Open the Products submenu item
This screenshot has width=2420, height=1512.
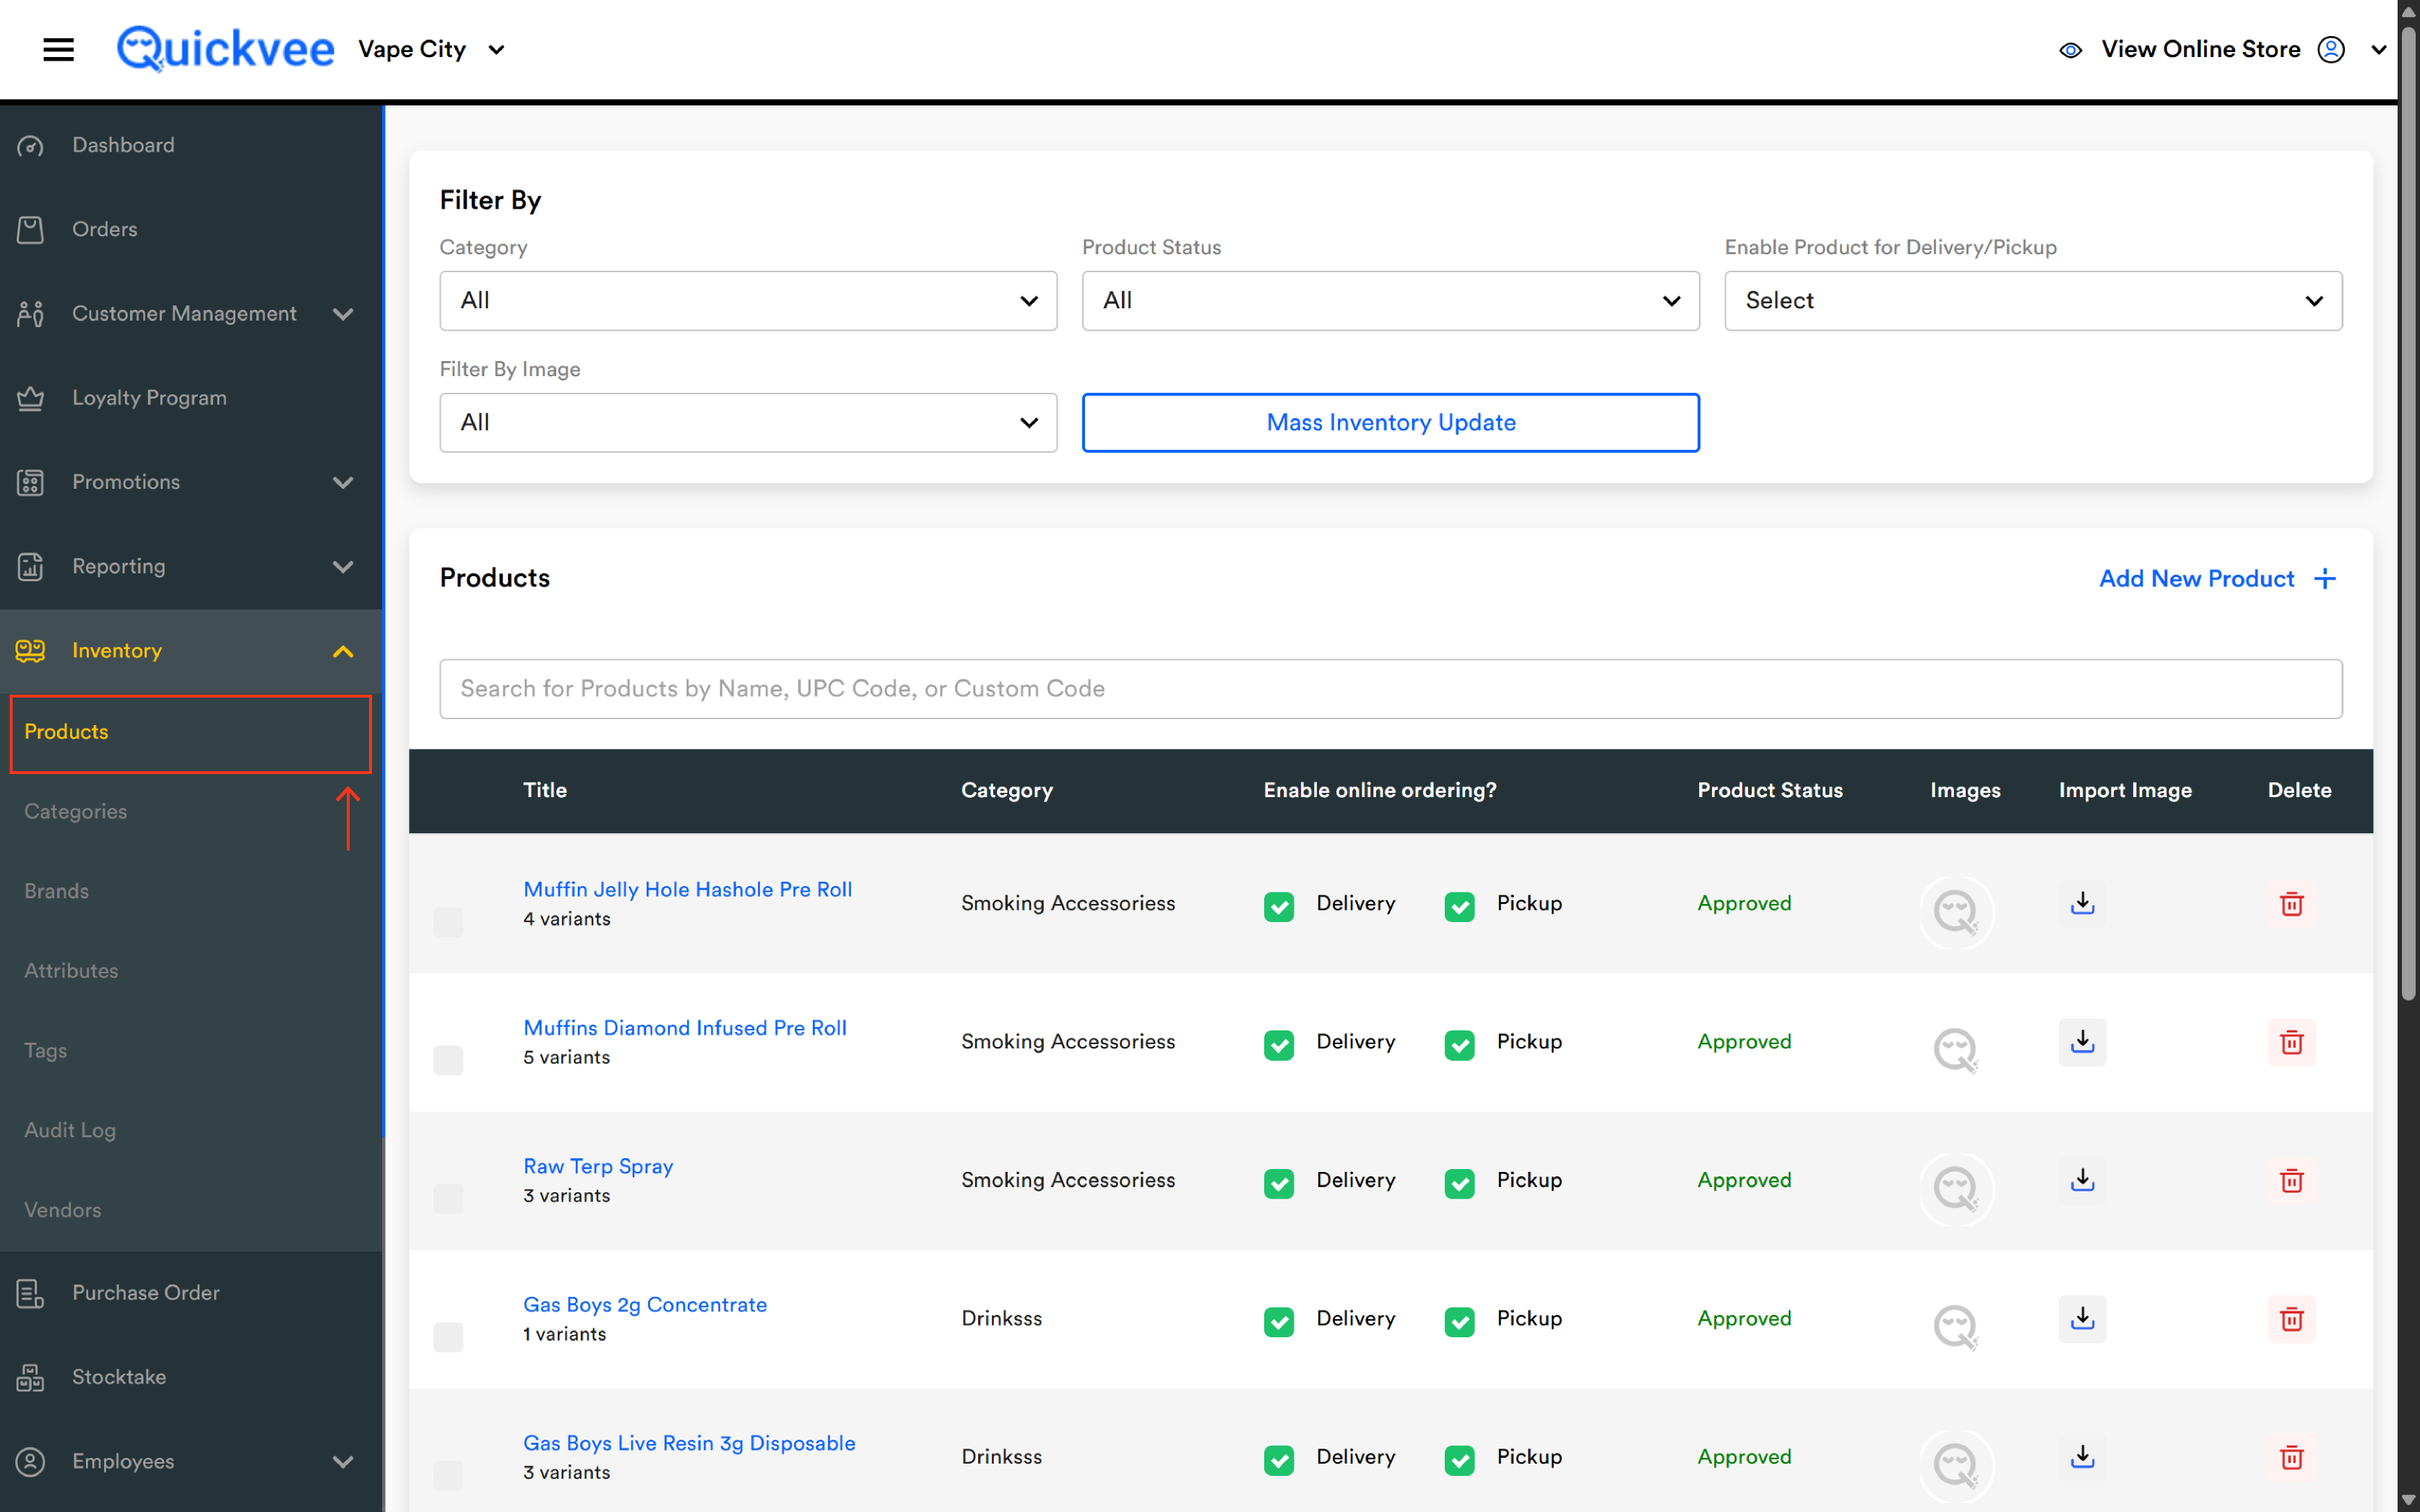[190, 732]
